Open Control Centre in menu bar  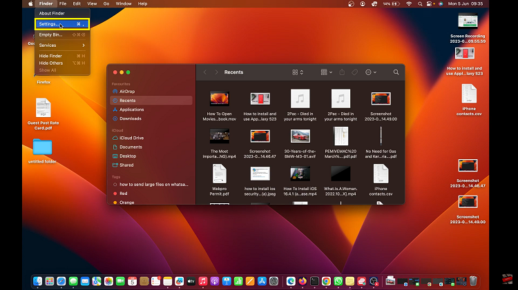coord(430,3)
